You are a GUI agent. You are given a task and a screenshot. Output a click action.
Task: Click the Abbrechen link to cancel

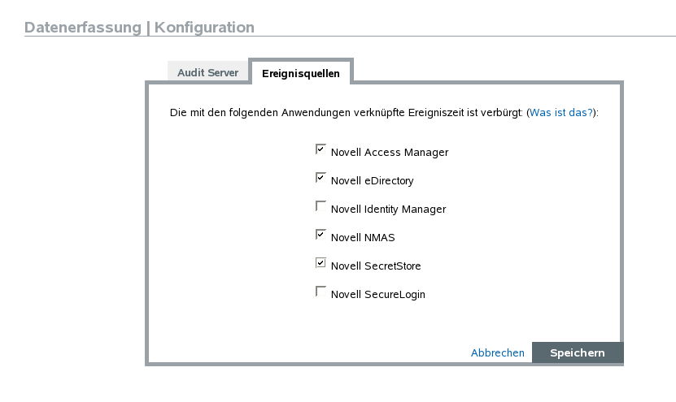pyautogui.click(x=497, y=352)
